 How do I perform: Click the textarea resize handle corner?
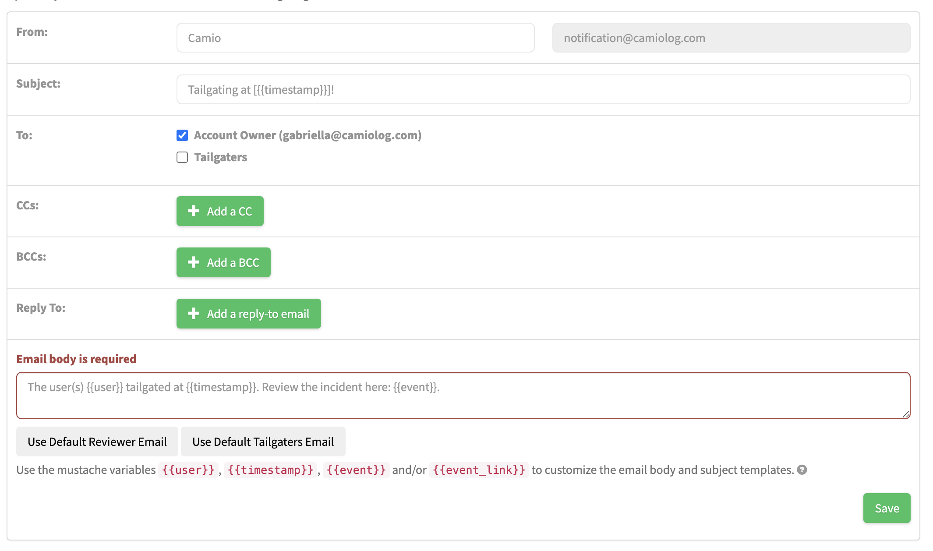tap(906, 414)
